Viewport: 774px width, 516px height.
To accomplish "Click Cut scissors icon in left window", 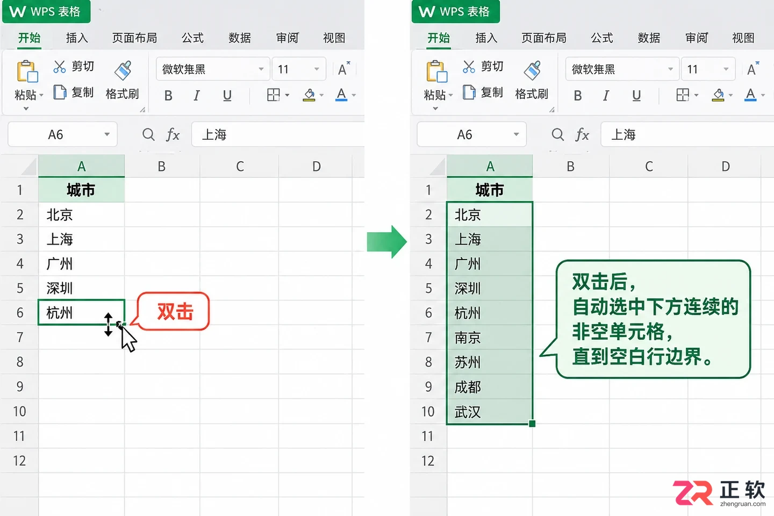I will (x=60, y=67).
